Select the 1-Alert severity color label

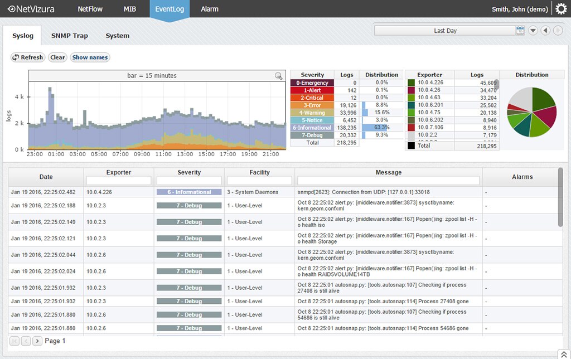(312, 90)
